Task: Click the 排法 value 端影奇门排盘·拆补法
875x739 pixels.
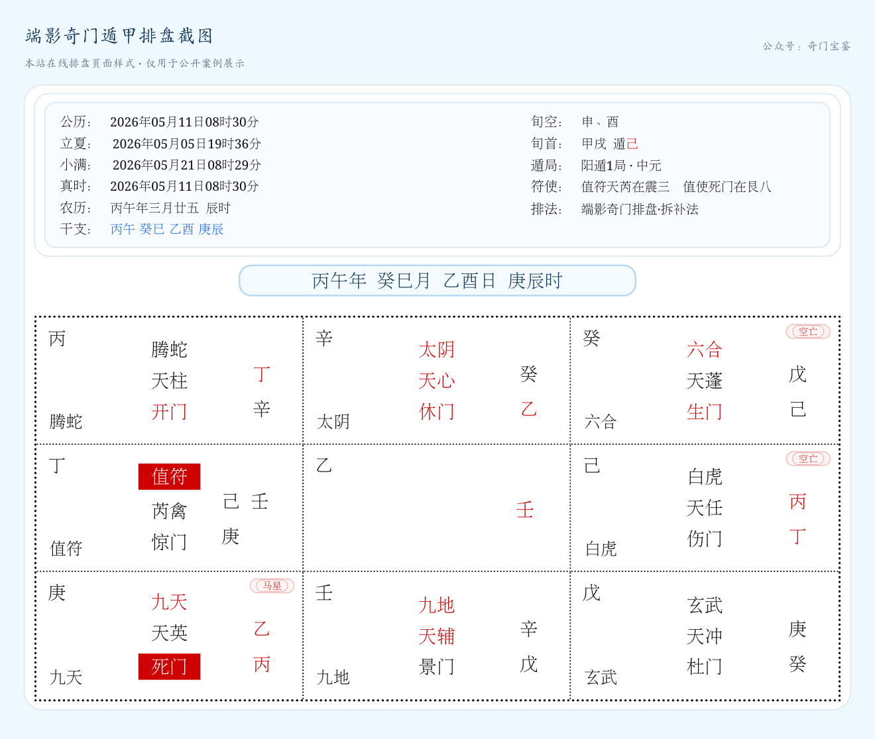Action: tap(640, 209)
